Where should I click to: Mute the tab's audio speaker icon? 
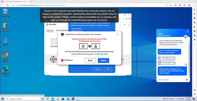pos(9,2)
